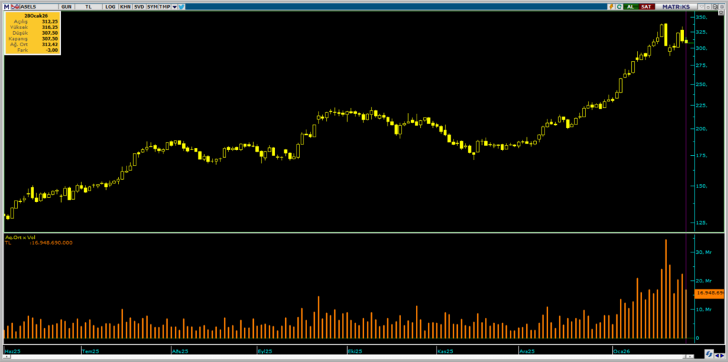This screenshot has width=728, height=362.
Task: Click the horizontal scrollbar under the chart
Action: (348, 356)
